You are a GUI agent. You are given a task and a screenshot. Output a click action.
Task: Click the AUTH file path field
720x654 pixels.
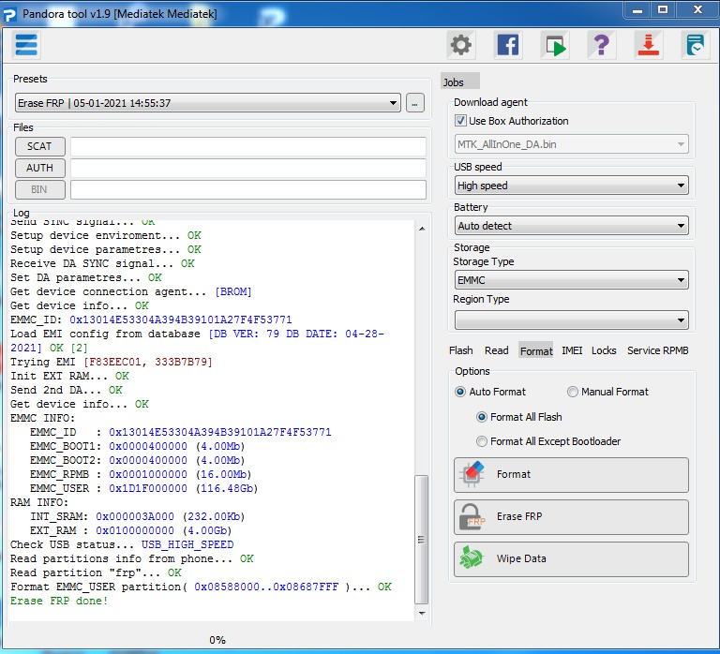[x=247, y=168]
